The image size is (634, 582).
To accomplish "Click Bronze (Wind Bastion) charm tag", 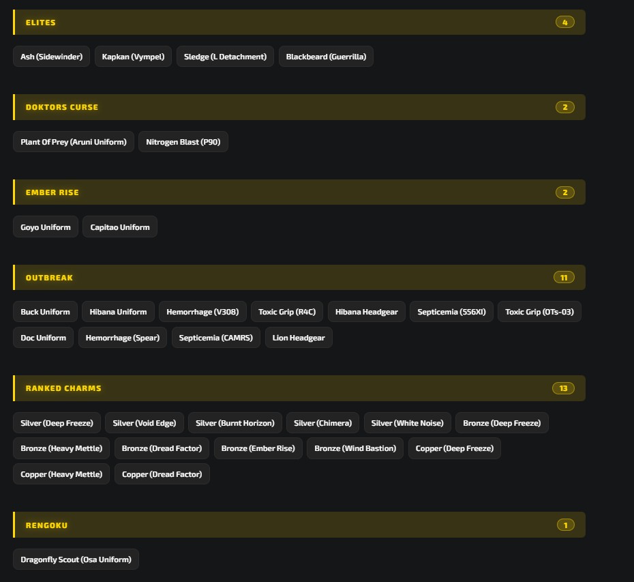I will pos(355,448).
